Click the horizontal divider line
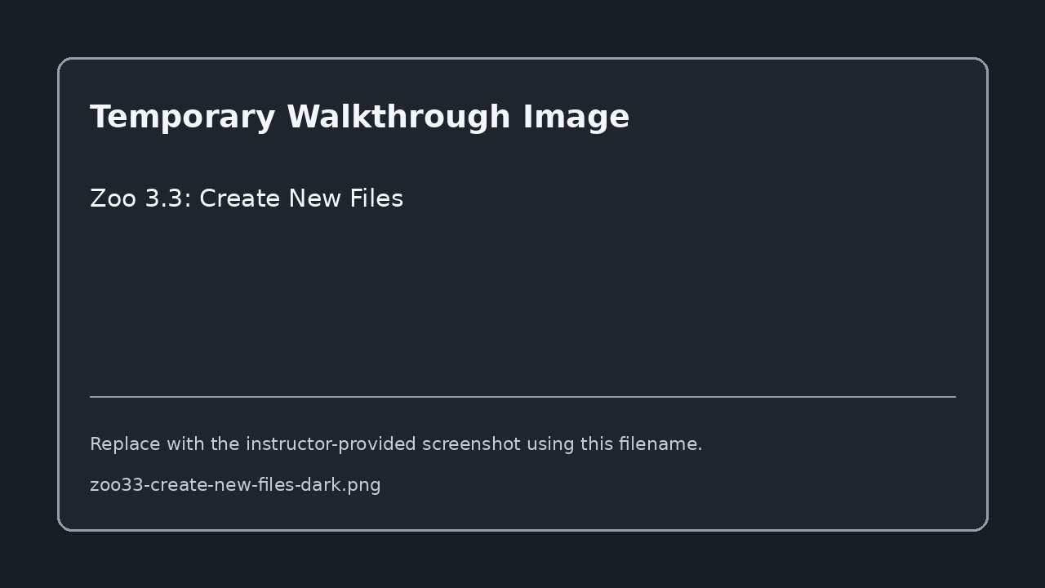The width and height of the screenshot is (1045, 588). pyautogui.click(x=522, y=397)
